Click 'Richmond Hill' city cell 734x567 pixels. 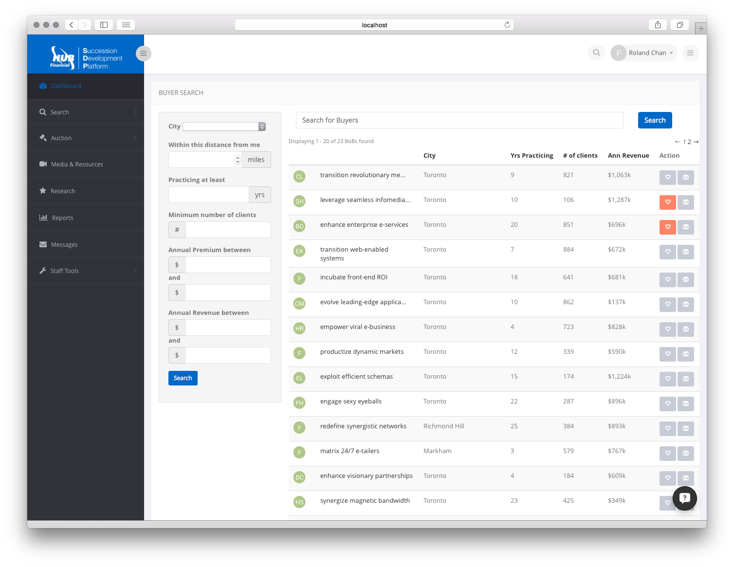(x=444, y=426)
